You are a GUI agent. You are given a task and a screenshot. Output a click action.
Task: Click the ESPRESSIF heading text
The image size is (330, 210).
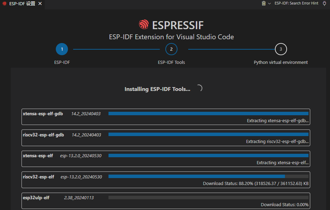[178, 25]
